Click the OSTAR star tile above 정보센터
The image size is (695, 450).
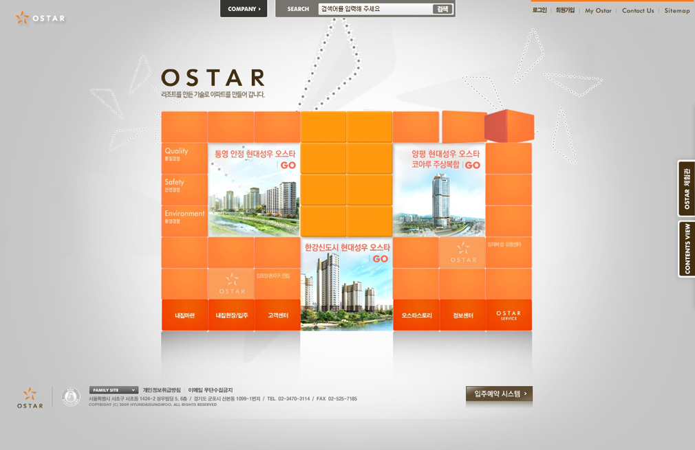(x=463, y=252)
